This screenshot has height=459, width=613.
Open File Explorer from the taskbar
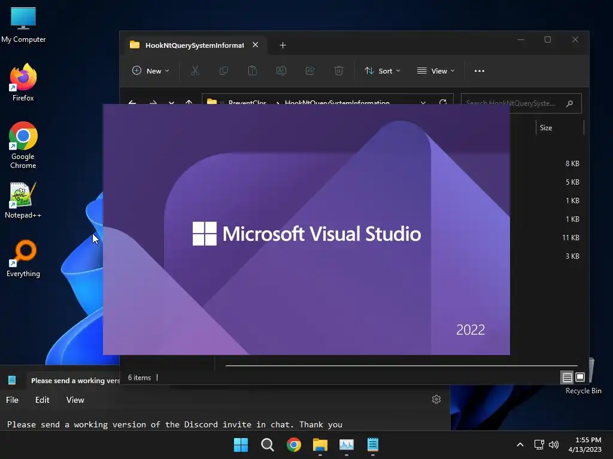click(x=320, y=445)
